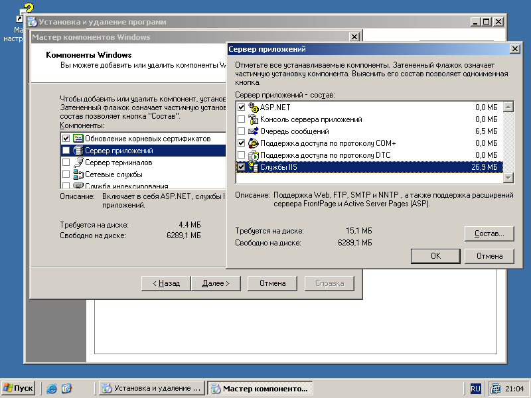
Task: Select Поддержка доступа по протоколу COM+ text
Action: click(x=328, y=143)
